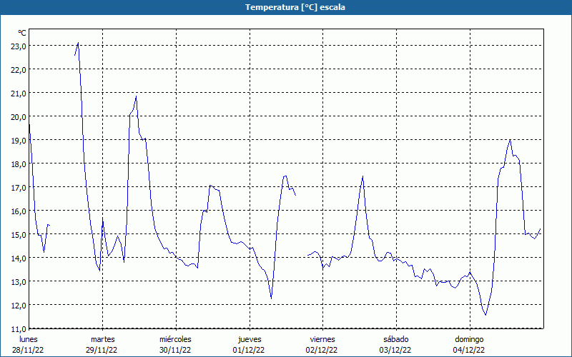The height and width of the screenshot is (357, 572).
Task: Select the 12,0 y-axis label
Action: (x=19, y=306)
